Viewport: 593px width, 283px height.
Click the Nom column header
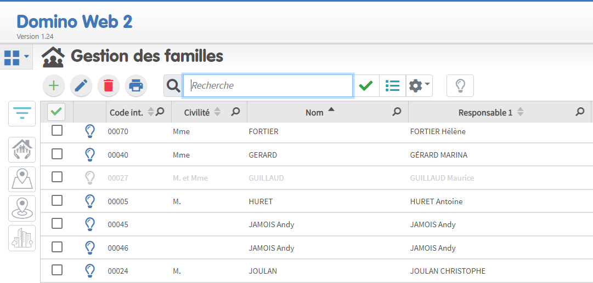pyautogui.click(x=314, y=112)
